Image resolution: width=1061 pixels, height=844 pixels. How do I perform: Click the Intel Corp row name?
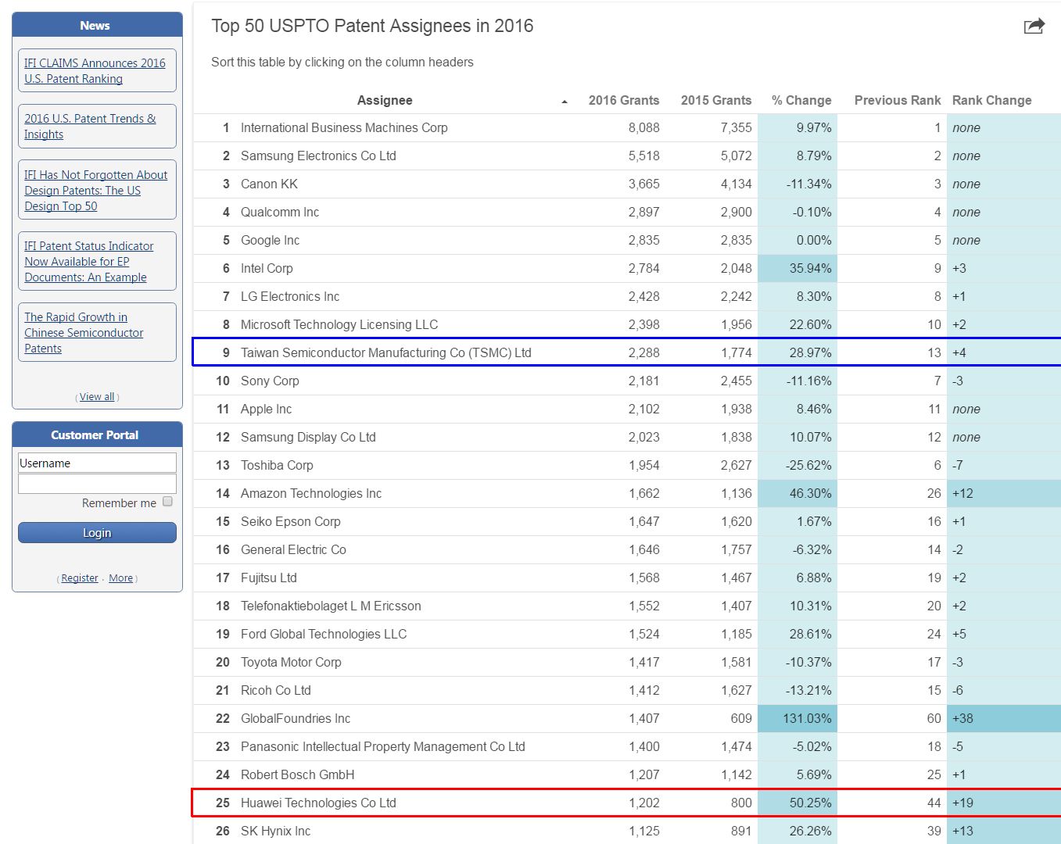point(267,268)
